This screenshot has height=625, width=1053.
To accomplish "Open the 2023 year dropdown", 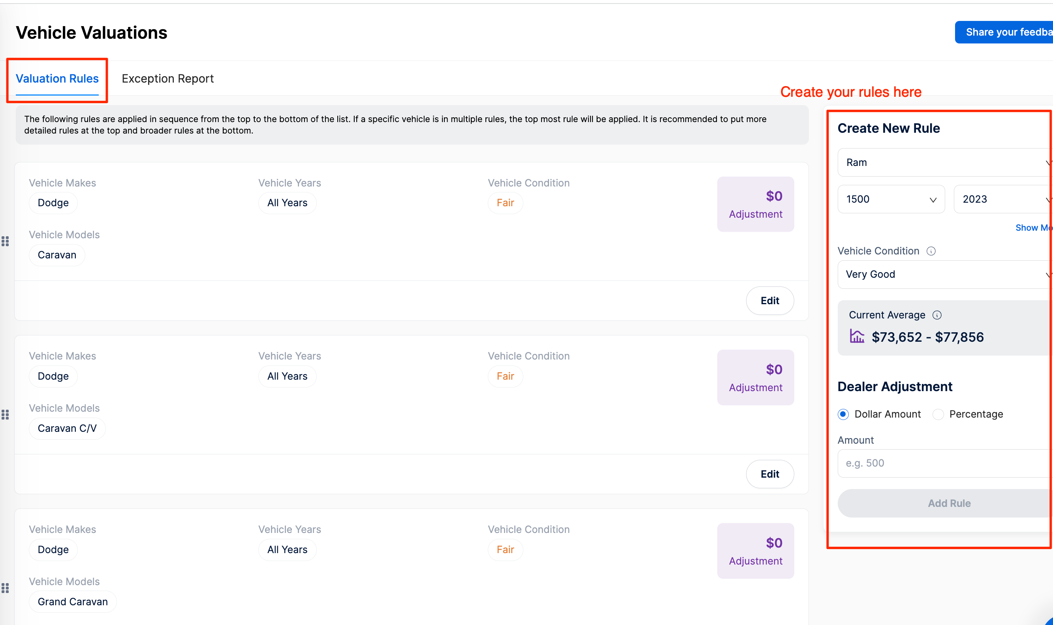I will point(1002,199).
